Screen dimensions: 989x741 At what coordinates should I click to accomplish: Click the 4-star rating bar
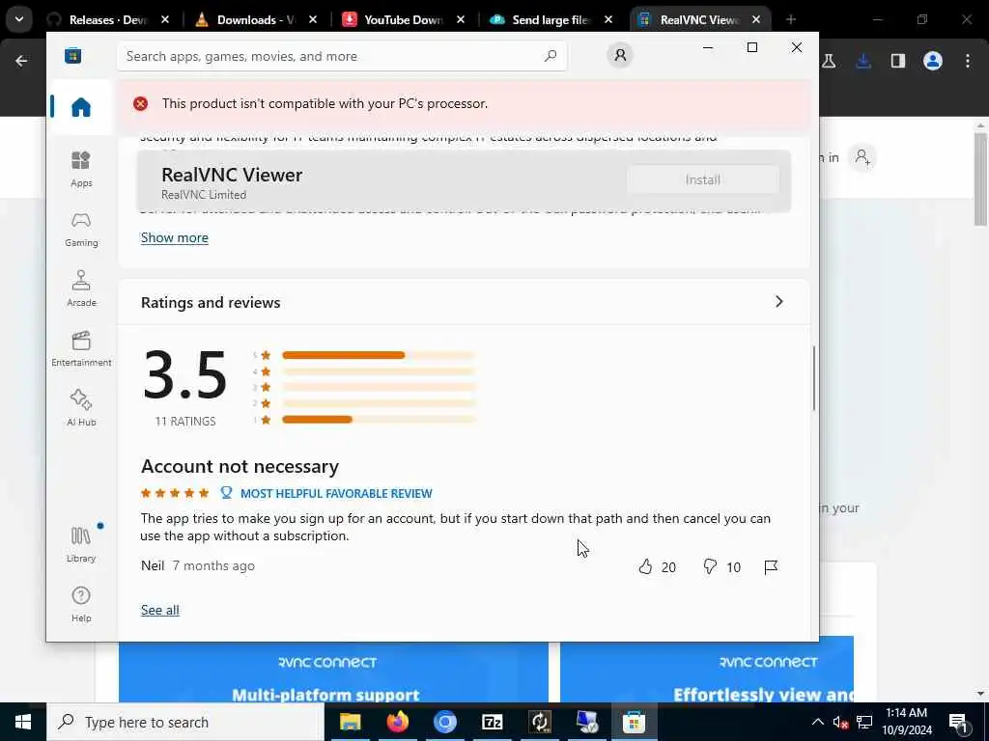point(379,371)
